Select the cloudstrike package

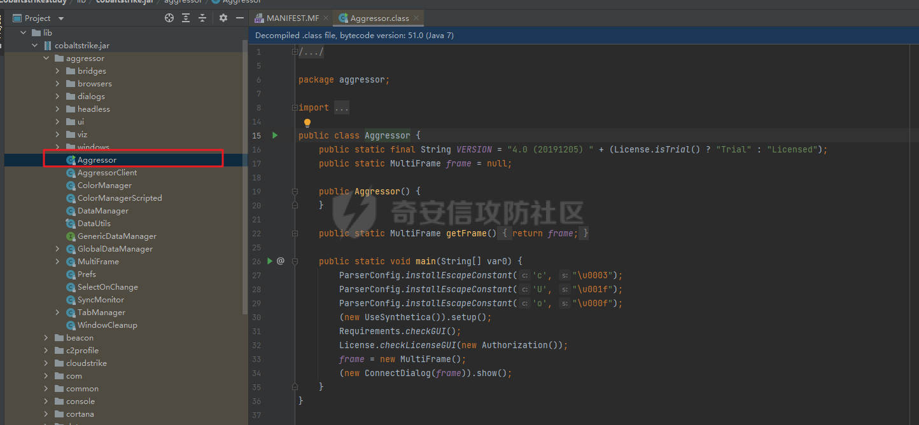(x=86, y=363)
